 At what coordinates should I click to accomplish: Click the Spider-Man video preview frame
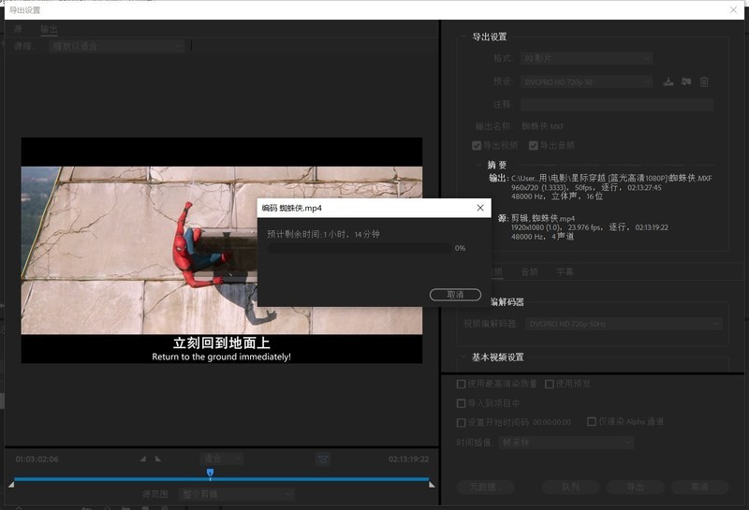tap(222, 250)
